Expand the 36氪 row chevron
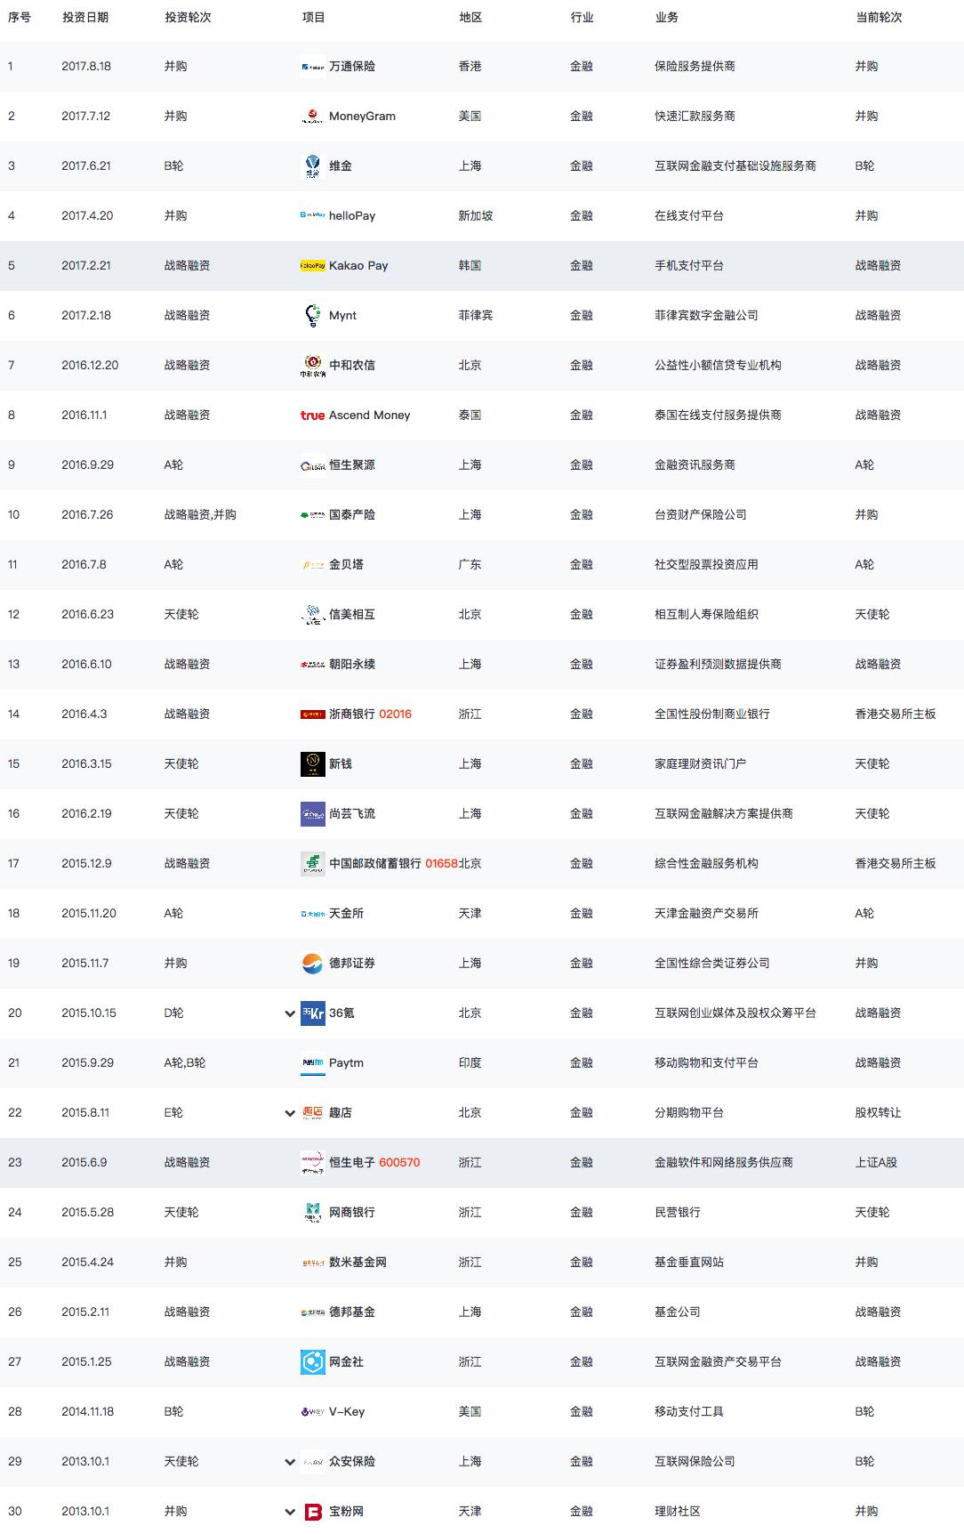964x1534 pixels. coord(289,1013)
